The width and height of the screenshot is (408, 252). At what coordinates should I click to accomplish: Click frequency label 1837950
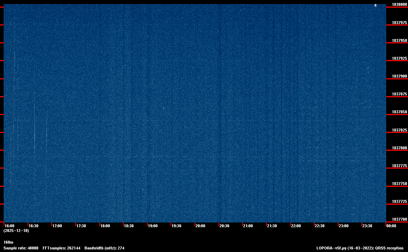(x=399, y=41)
